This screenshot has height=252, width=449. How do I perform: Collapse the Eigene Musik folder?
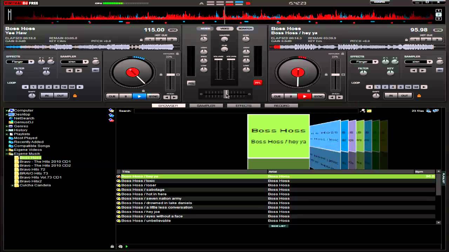[x=7, y=154]
